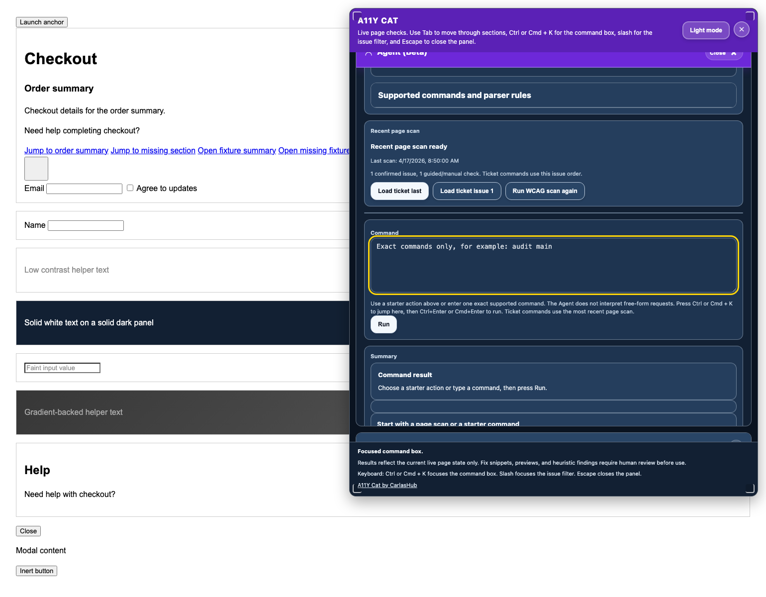
Task: Click the Inert button at the page bottom
Action: click(x=36, y=571)
